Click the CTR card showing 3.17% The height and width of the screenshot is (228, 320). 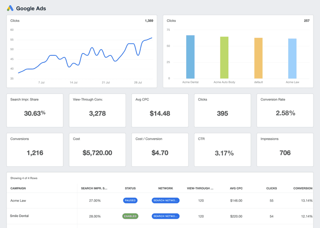pyautogui.click(x=222, y=150)
